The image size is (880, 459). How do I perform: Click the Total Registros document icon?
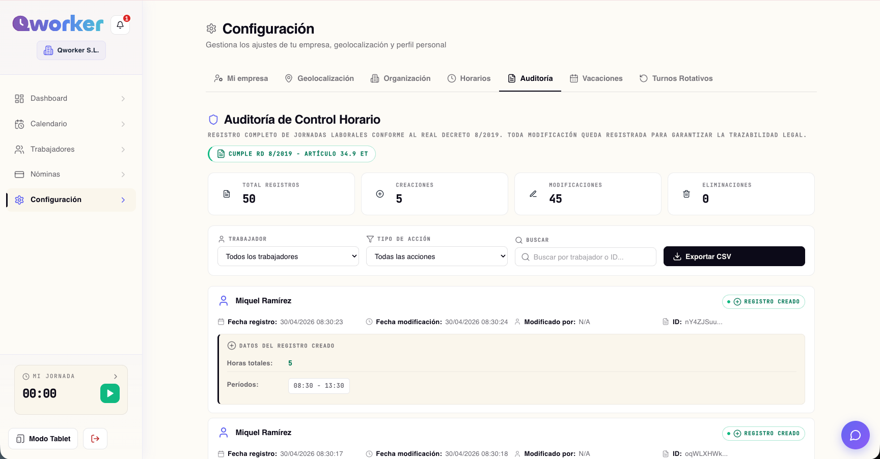(227, 194)
